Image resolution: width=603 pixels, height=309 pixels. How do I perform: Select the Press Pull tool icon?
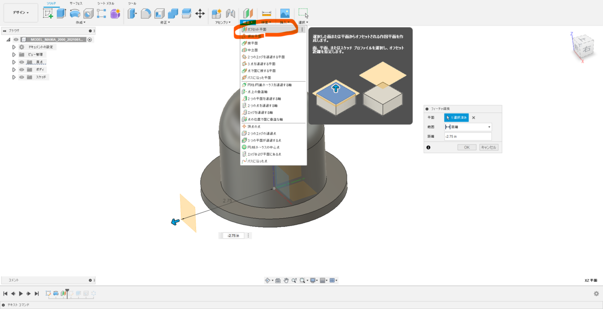(x=132, y=14)
